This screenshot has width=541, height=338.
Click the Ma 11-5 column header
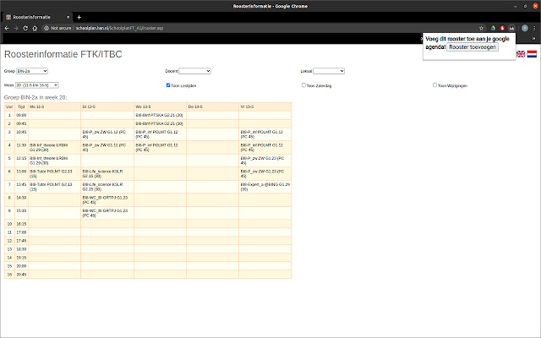[54, 107]
